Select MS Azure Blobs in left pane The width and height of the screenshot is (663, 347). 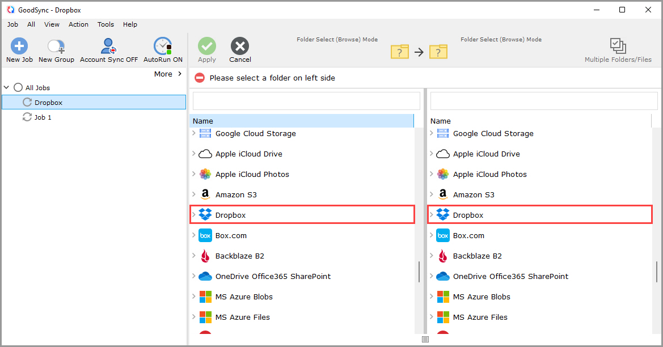[243, 297]
